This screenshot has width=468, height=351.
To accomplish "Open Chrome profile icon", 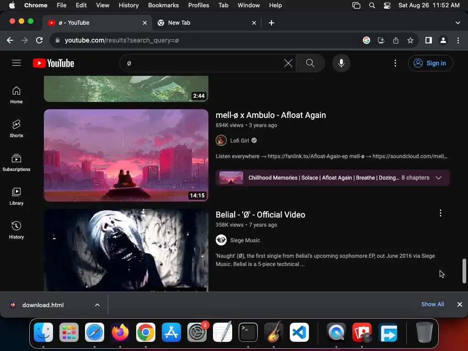I will coord(443,40).
